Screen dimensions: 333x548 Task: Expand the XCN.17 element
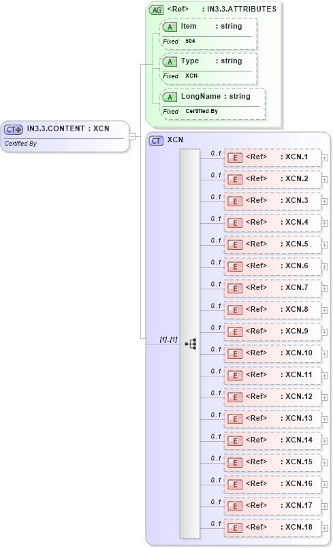point(325,506)
